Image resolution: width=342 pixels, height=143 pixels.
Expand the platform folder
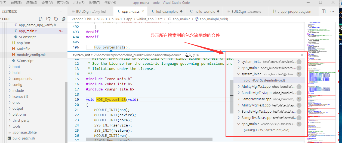point(19,114)
